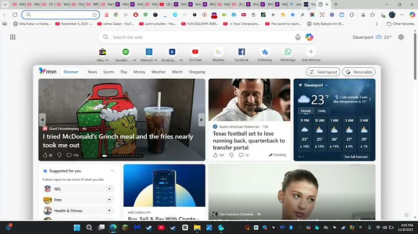Go to previous carousel story
Viewport: 418px width, 234px height.
click(42, 120)
